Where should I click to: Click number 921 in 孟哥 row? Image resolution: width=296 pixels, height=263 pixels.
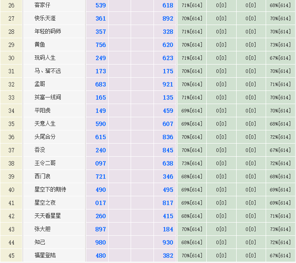point(168,84)
